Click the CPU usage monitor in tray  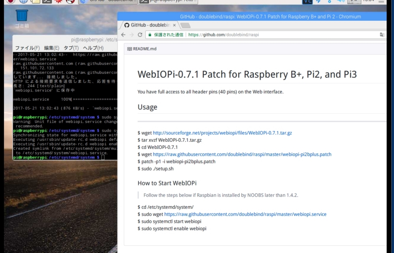(x=354, y=2)
